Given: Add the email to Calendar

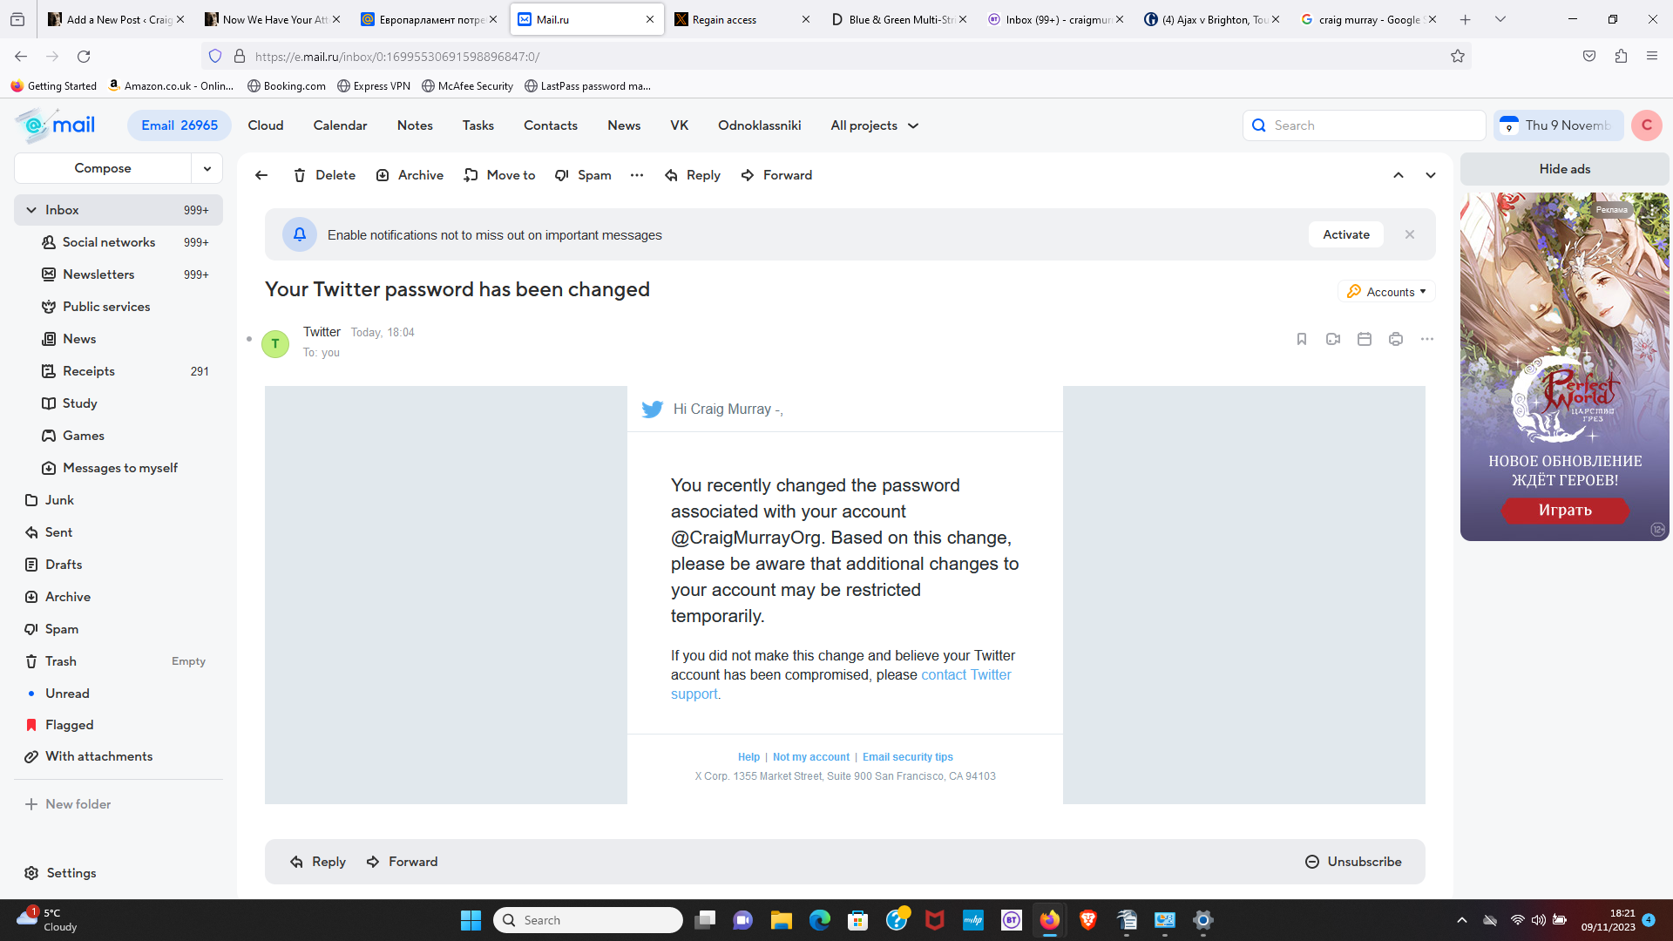Looking at the screenshot, I should [1365, 339].
